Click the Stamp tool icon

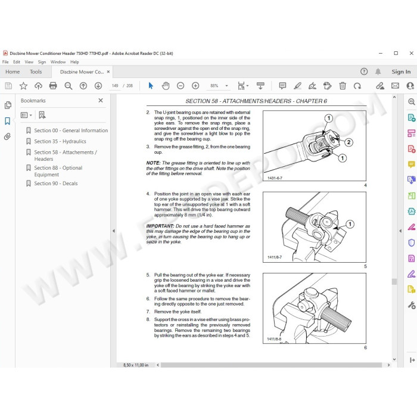point(328,86)
